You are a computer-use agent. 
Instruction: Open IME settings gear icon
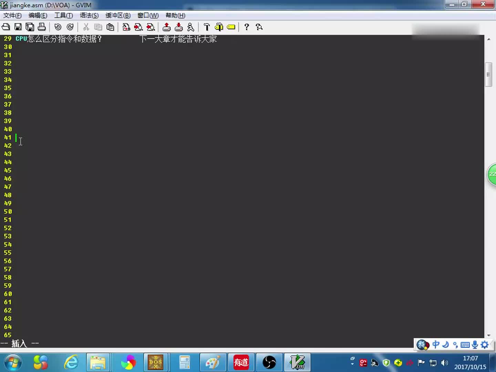point(485,344)
